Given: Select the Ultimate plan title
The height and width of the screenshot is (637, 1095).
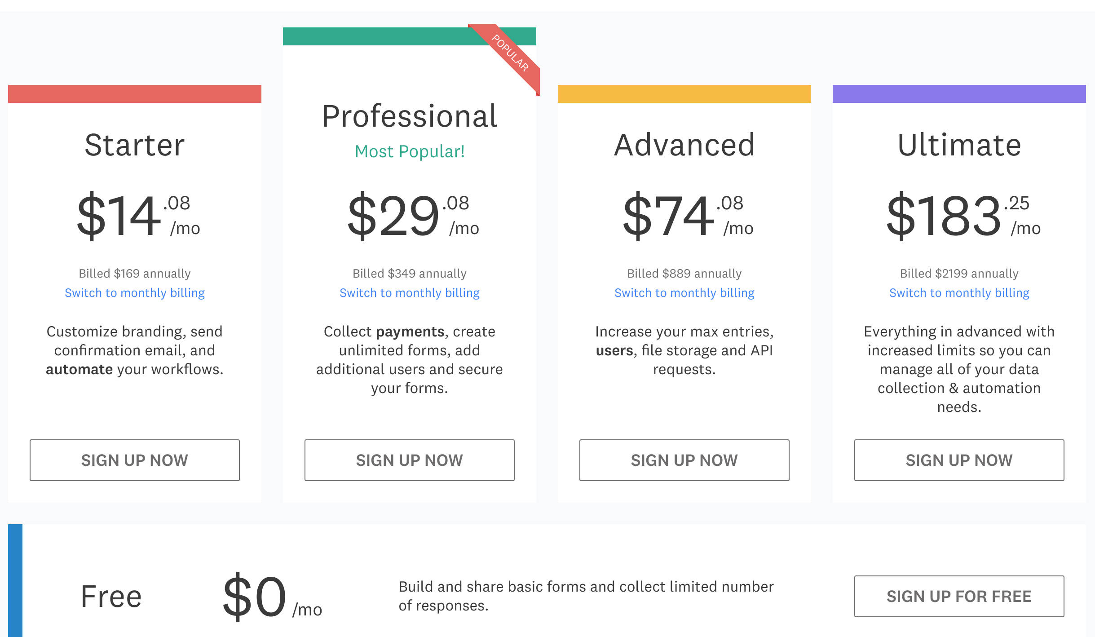Looking at the screenshot, I should click(x=959, y=145).
